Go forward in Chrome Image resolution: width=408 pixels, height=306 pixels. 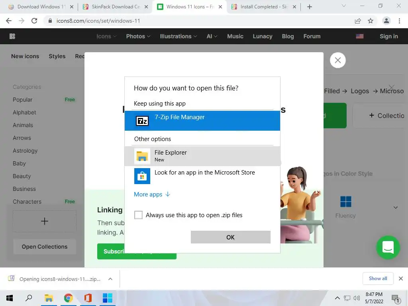pos(22,21)
